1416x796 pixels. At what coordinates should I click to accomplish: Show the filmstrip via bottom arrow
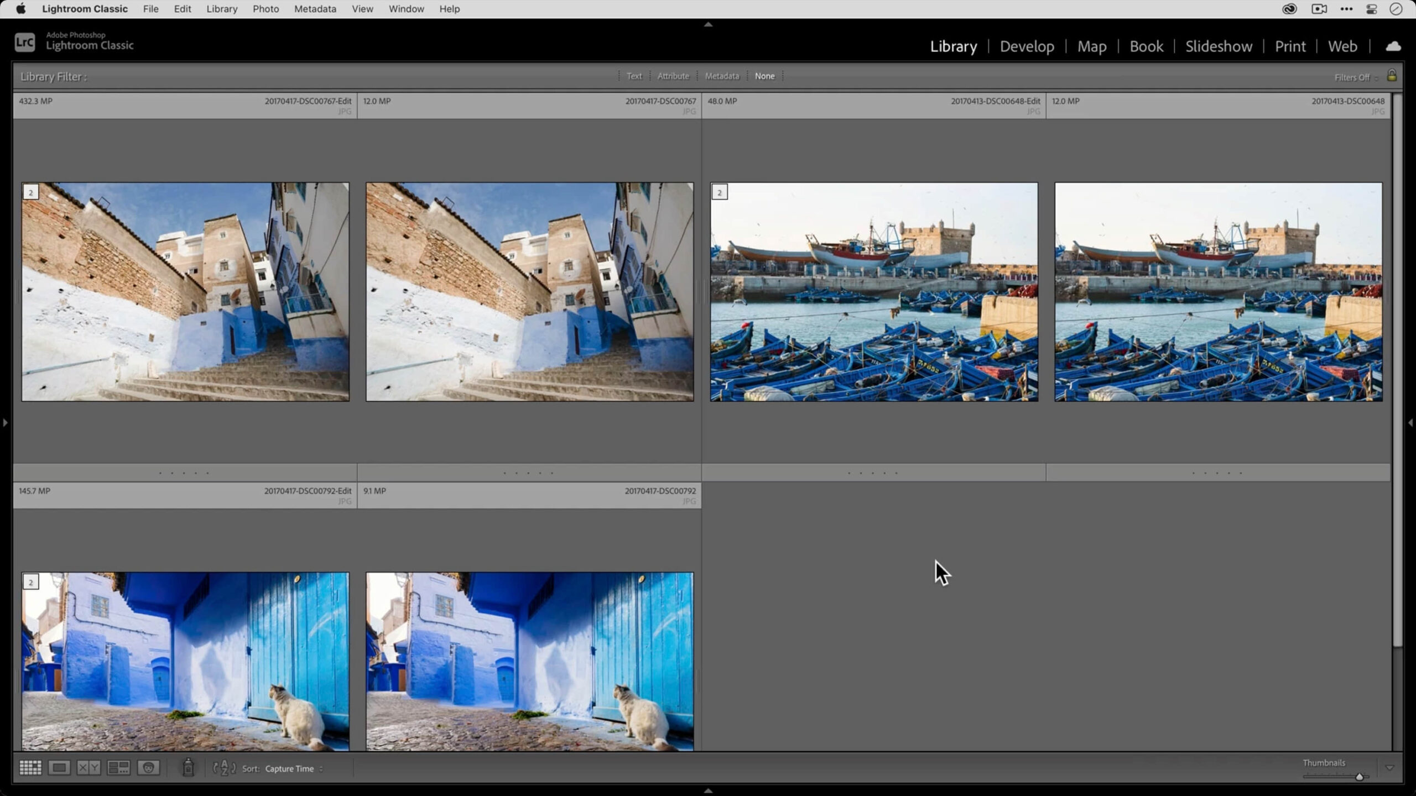point(708,790)
